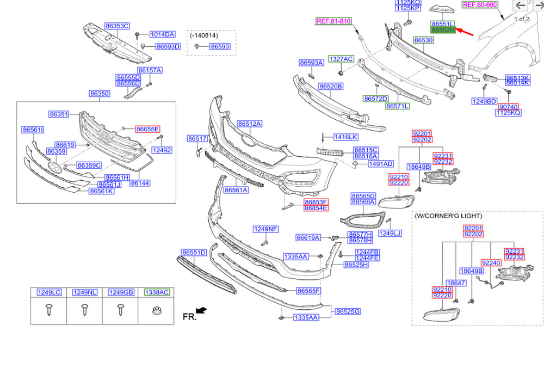Click part label 86590

(x=220, y=46)
